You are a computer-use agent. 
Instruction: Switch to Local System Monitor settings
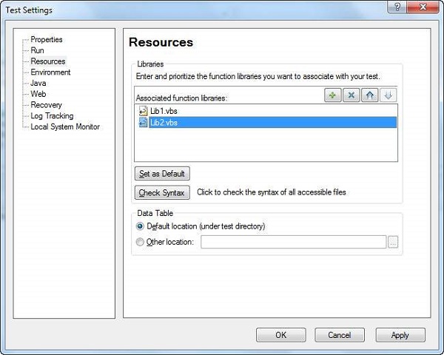coord(65,126)
